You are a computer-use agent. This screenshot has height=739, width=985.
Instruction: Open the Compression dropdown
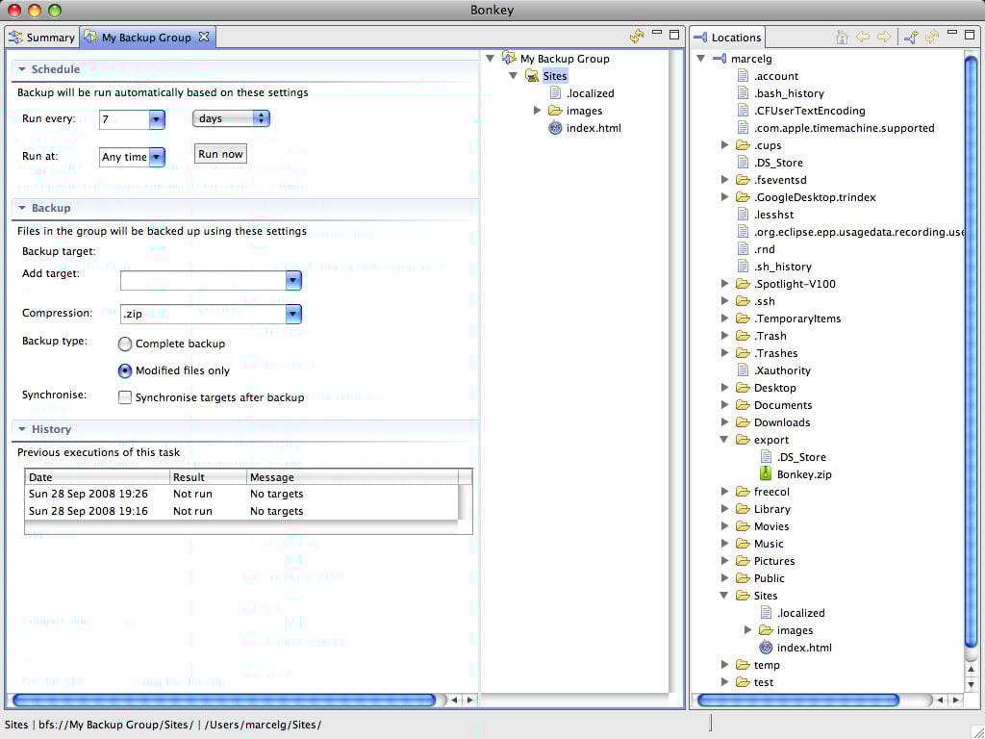point(293,314)
